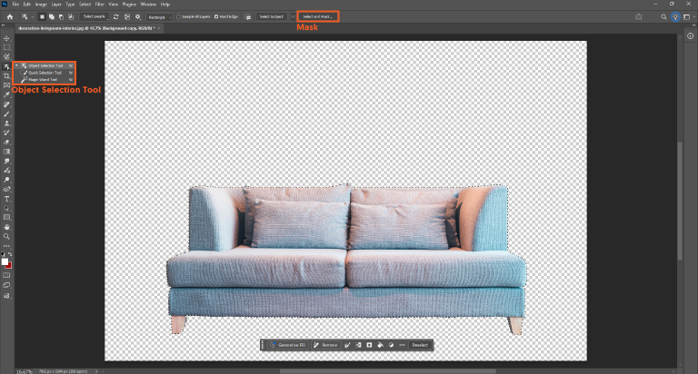Click the search icon at top right

[x=663, y=17]
